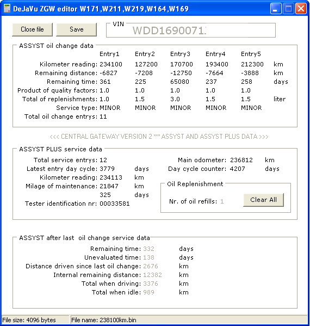Image resolution: width=310 pixels, height=326 pixels.
Task: Close the DeJaVu ZGW editor window
Action: [301, 9]
